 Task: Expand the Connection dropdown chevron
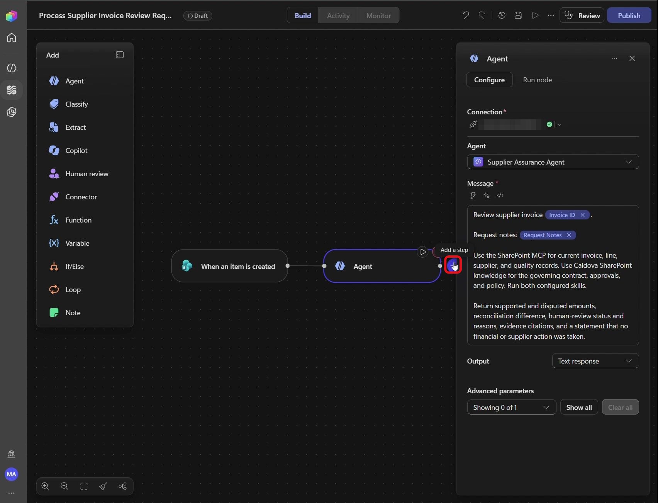coord(559,124)
